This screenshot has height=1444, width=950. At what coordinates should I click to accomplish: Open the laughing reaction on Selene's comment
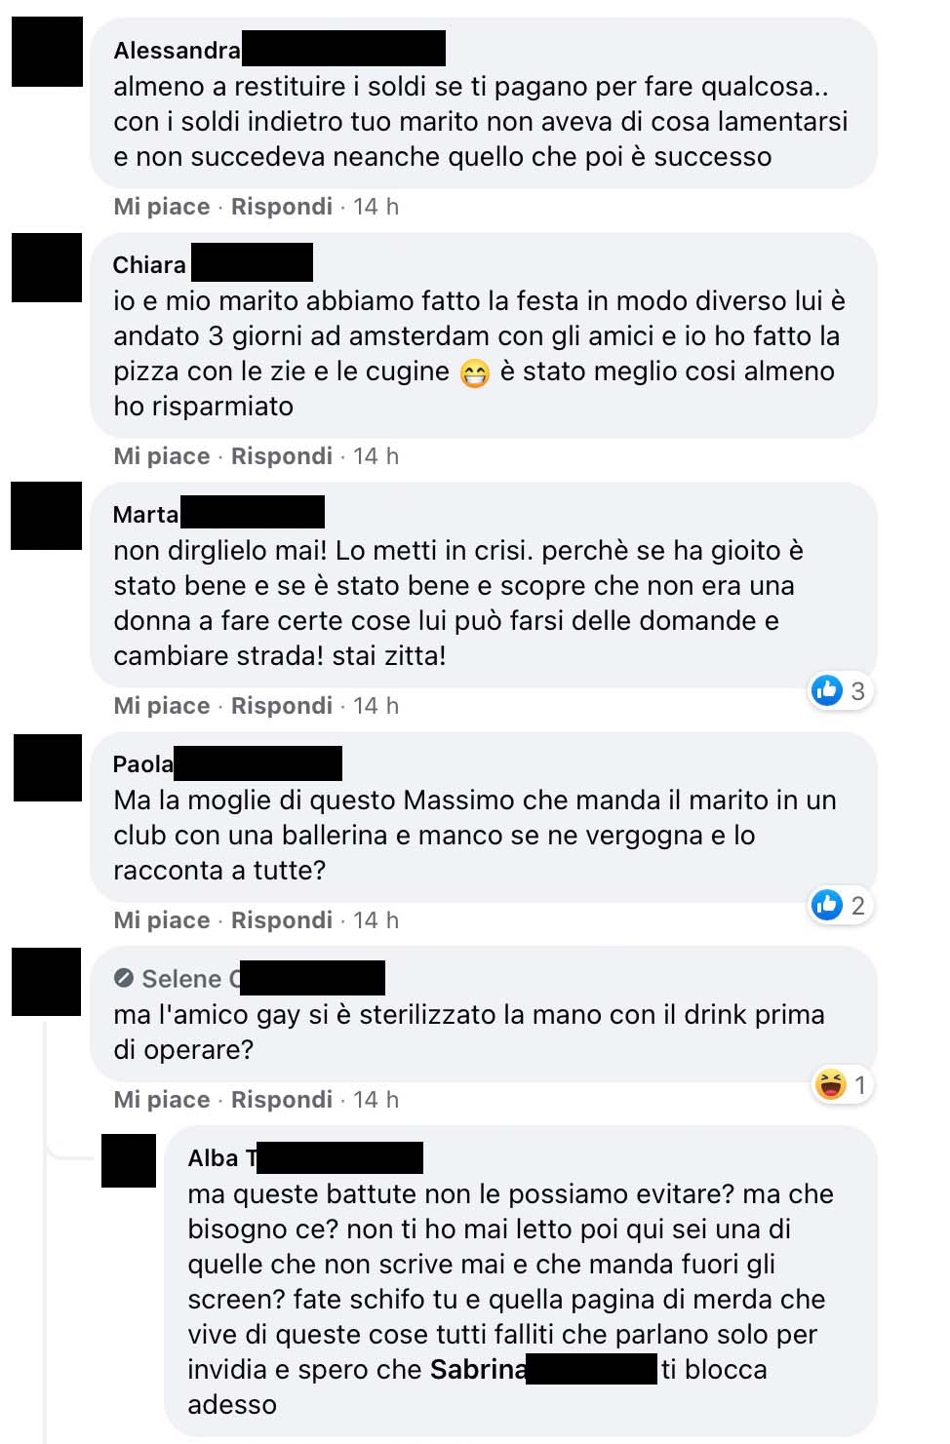843,1084
